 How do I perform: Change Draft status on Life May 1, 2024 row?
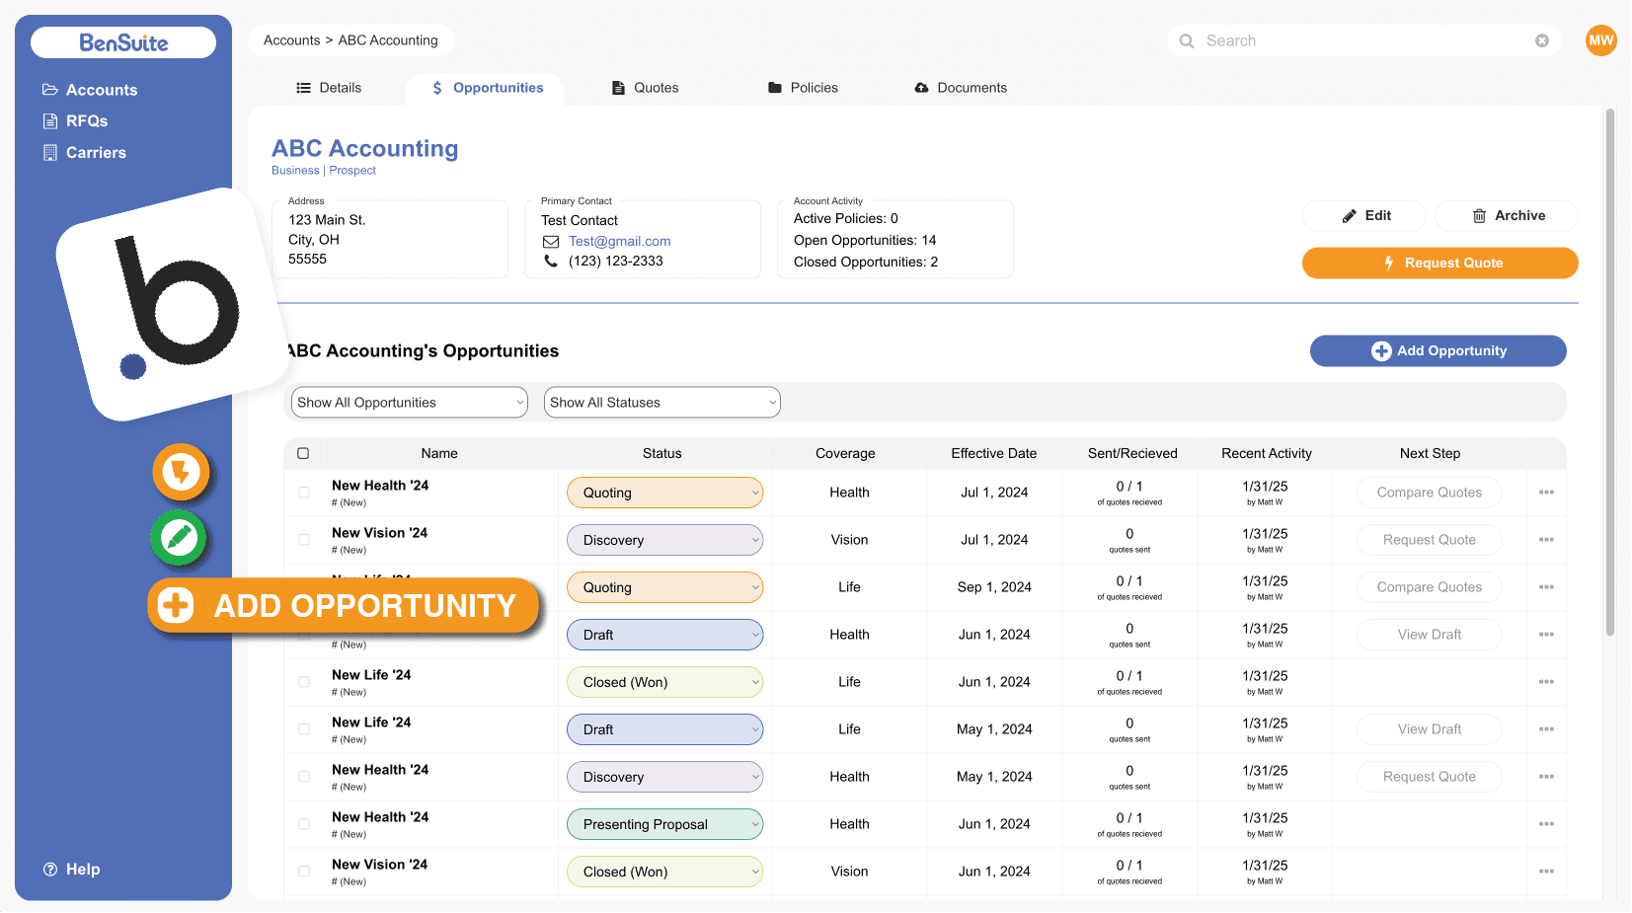click(664, 729)
